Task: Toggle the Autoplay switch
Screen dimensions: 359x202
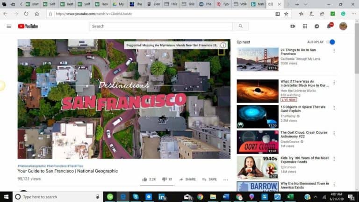Action: pos(331,42)
